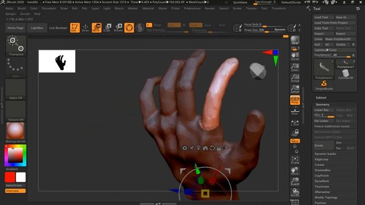Click the Actual size icon

[295, 79]
